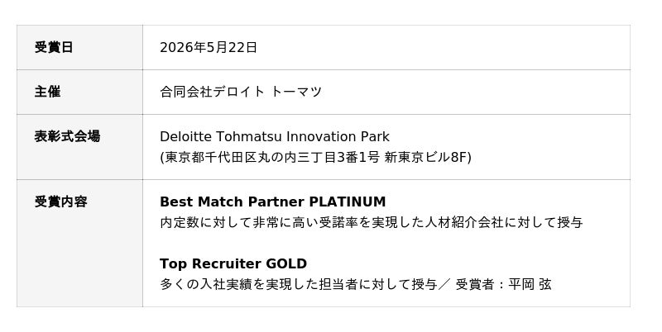Screen dimensions: 662x332
Task: Select the 多くの入社実績 description line
Action: tap(356, 284)
